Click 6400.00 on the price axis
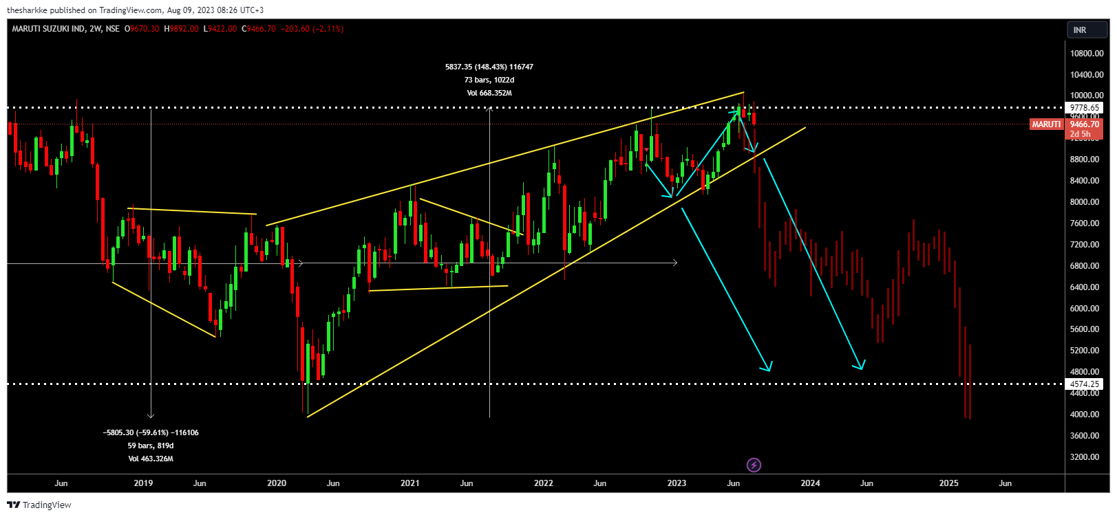This screenshot has height=517, width=1117. 1085,287
